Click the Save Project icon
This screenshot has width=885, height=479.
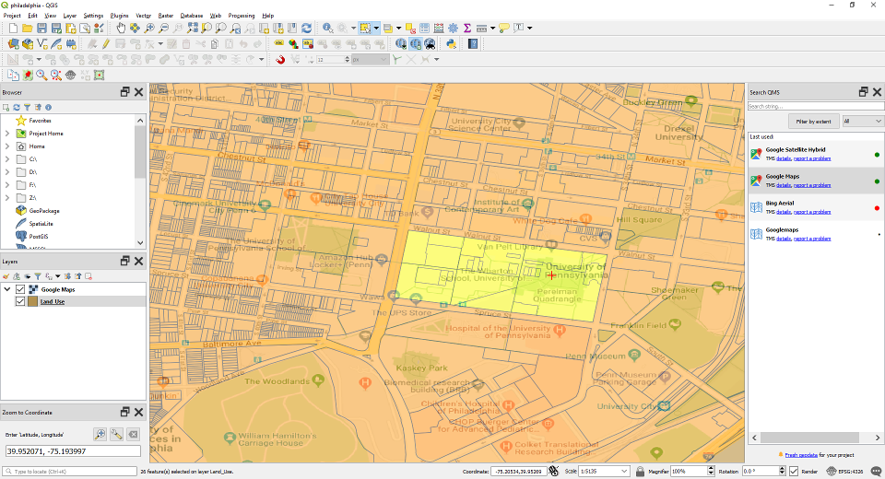tap(41, 29)
